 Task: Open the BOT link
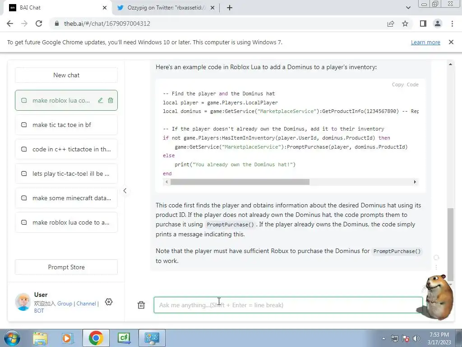(x=39, y=311)
